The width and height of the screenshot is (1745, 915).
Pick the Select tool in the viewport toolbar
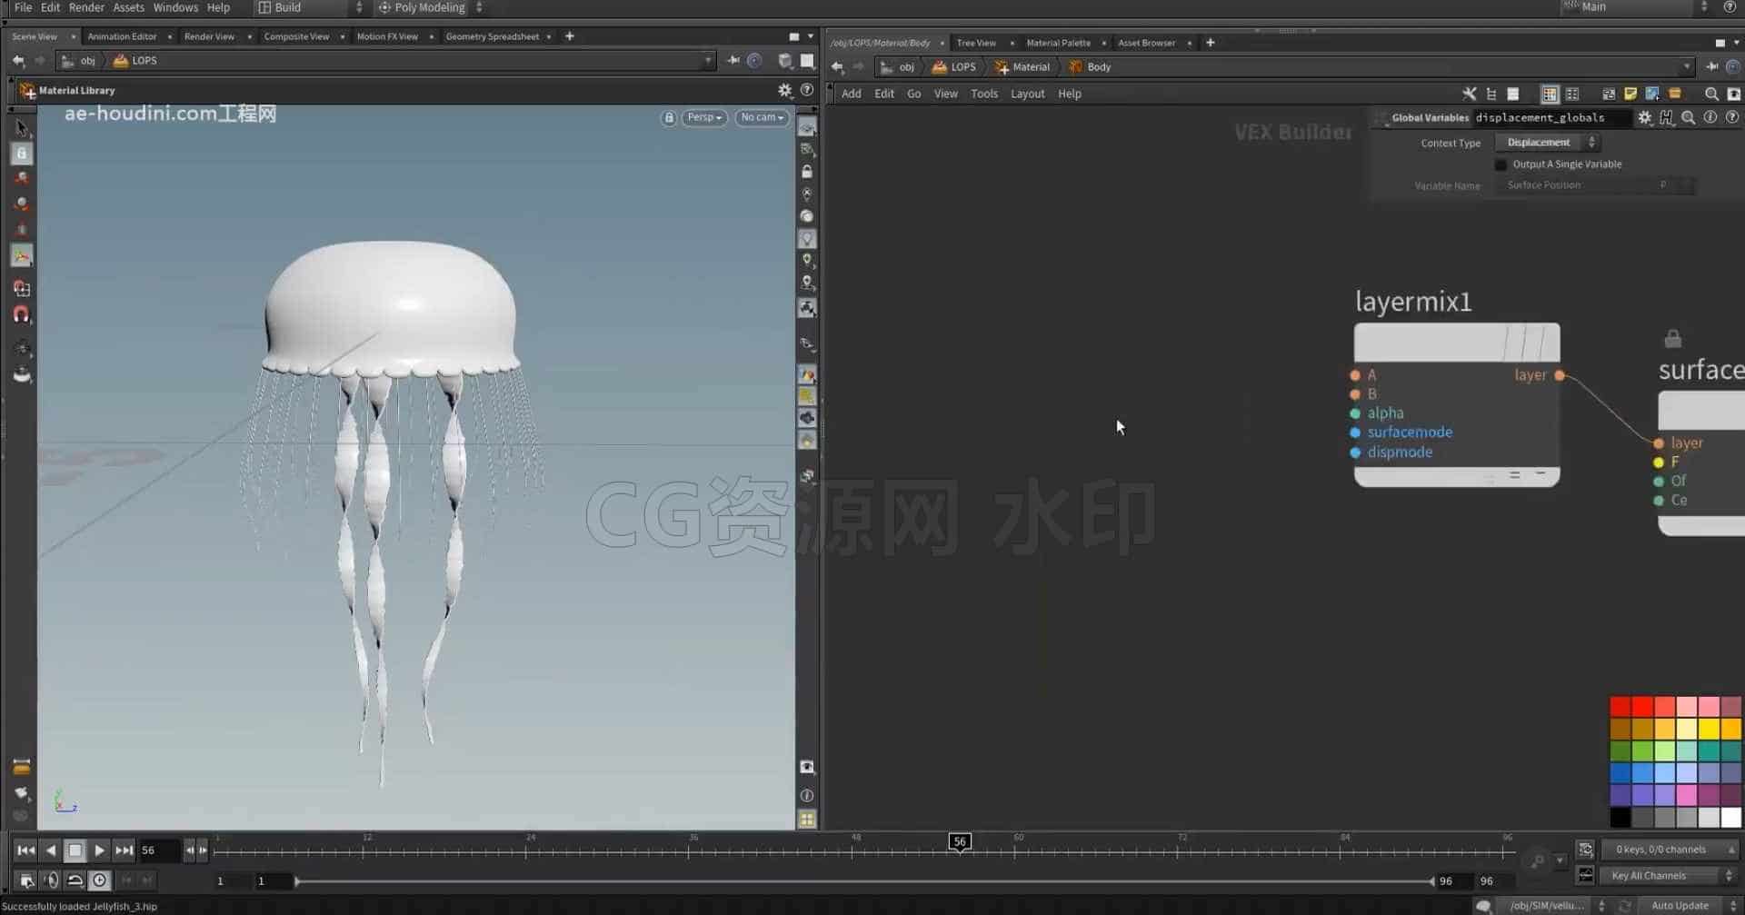pyautogui.click(x=22, y=128)
